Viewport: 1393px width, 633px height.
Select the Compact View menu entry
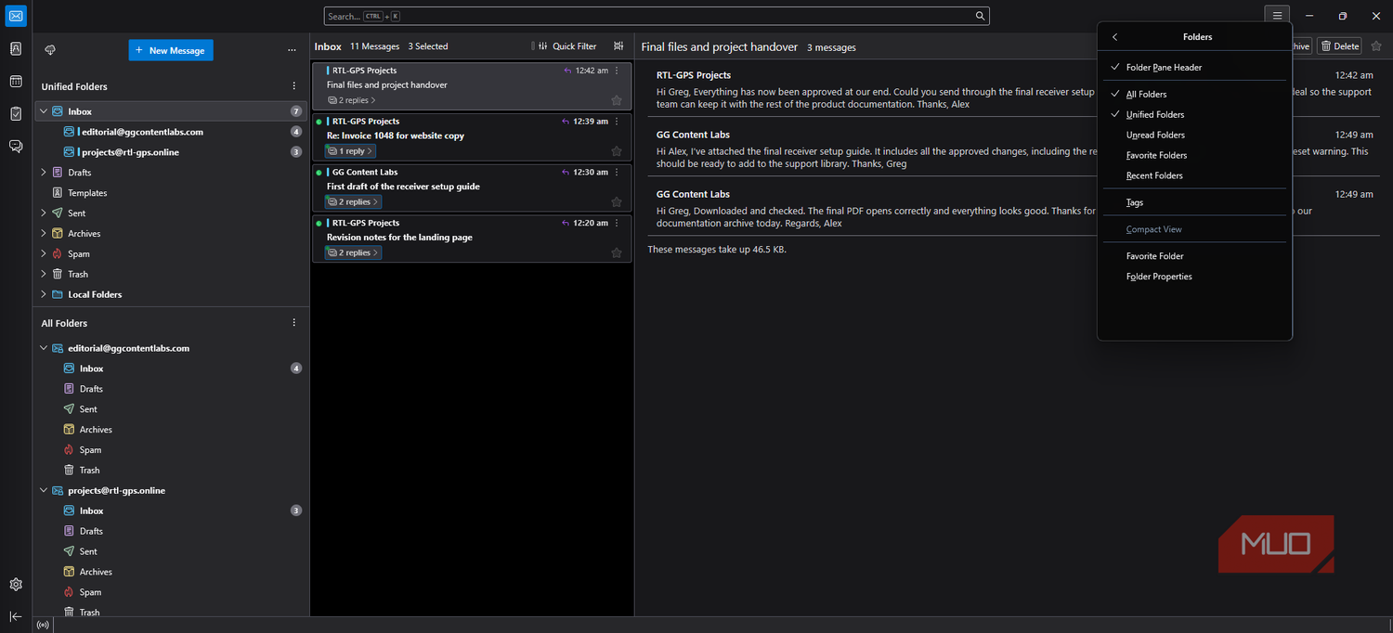point(1194,229)
